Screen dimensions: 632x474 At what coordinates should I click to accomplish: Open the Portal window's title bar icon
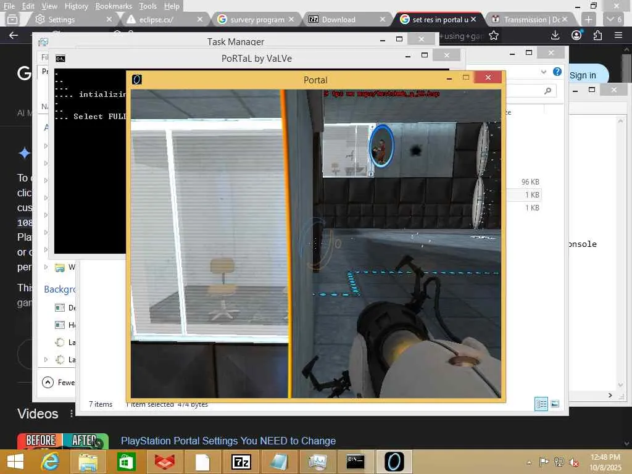(137, 80)
